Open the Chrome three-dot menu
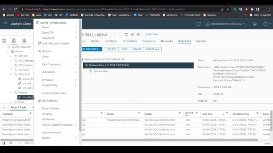 pyautogui.click(x=269, y=9)
